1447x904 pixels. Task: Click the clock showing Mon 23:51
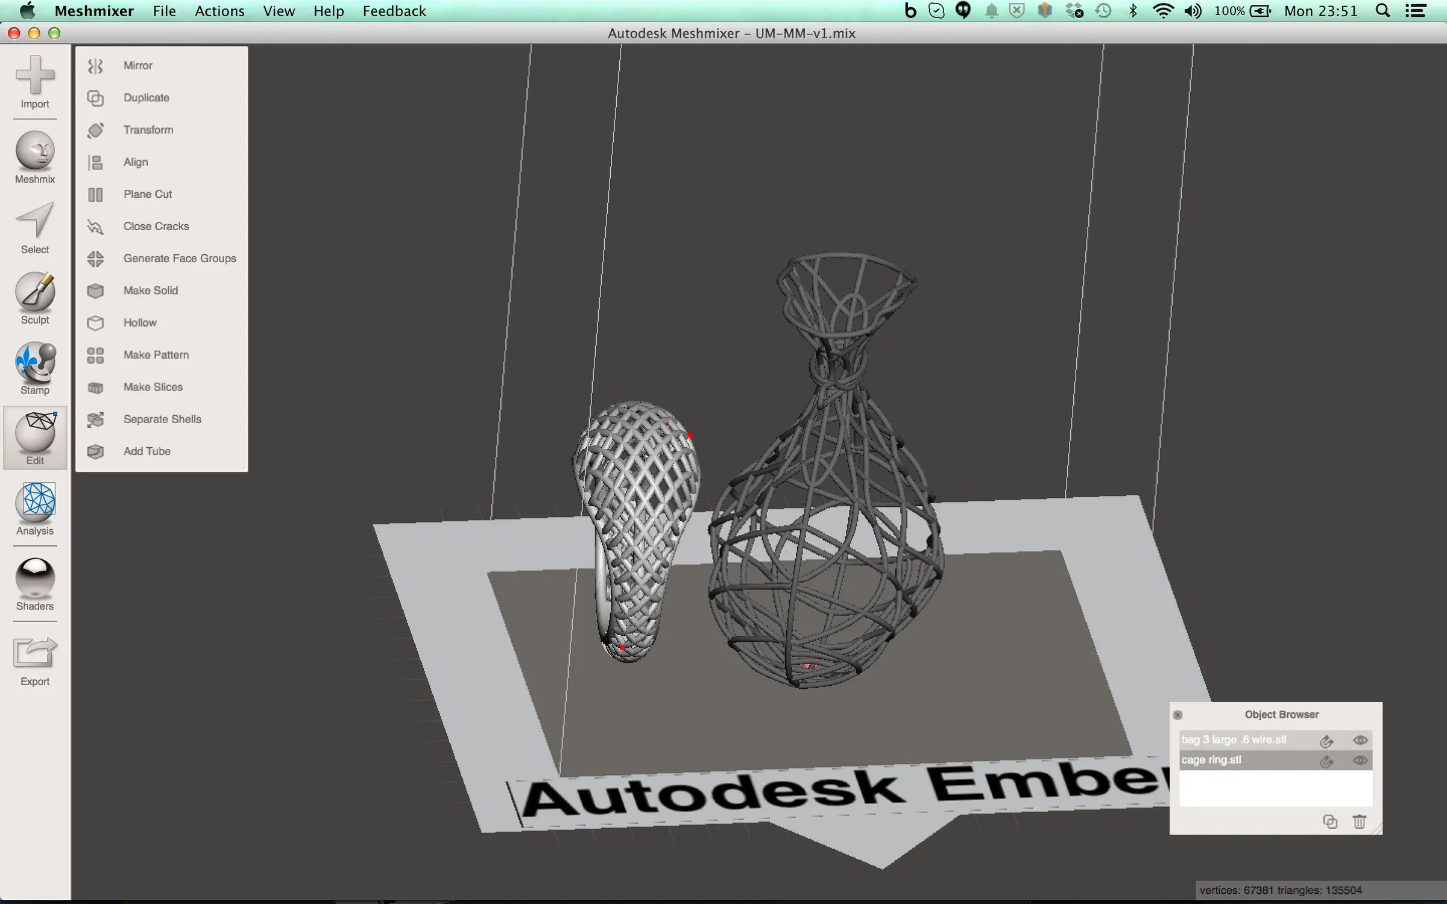[1320, 11]
